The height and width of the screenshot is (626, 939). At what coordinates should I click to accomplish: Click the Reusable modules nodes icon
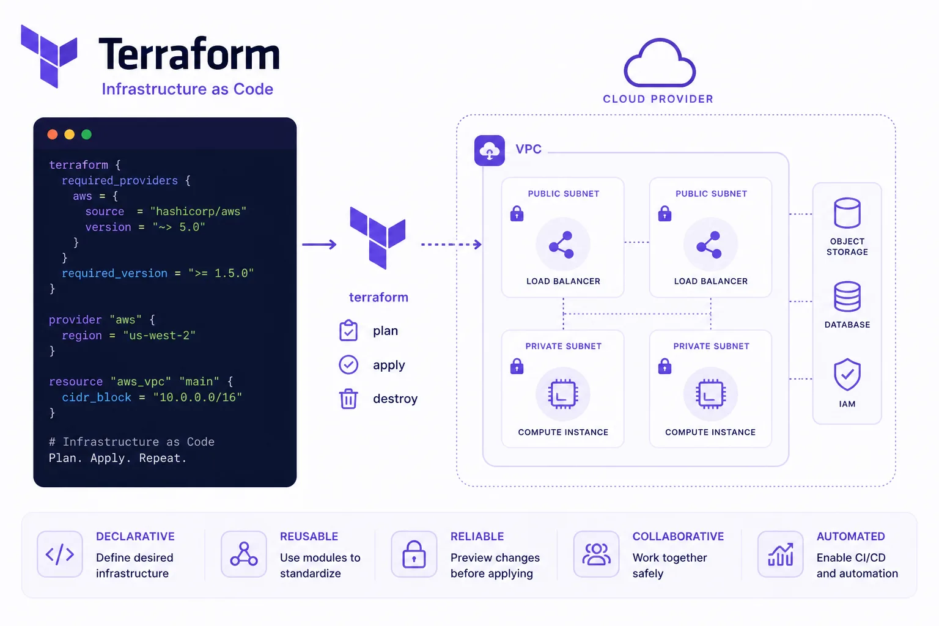(x=244, y=554)
